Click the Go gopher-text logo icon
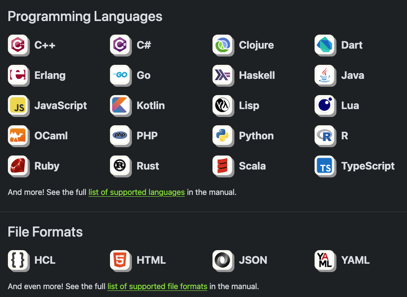Screen dimensions: 407x297 click(x=120, y=75)
